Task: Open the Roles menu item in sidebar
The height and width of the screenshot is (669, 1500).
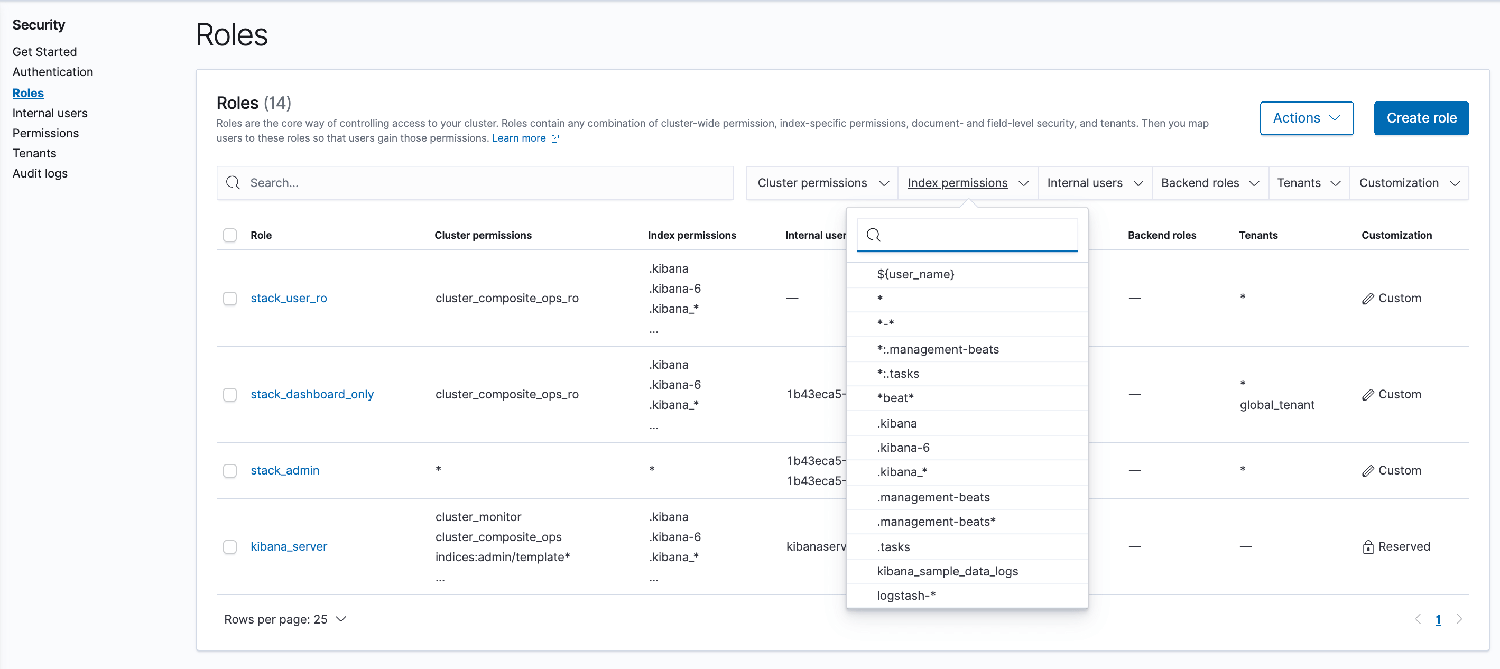Action: (x=27, y=92)
